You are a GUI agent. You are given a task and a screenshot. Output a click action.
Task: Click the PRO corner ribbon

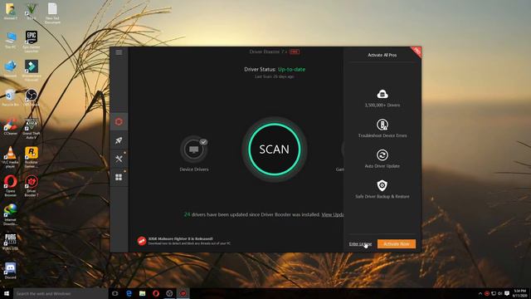[417, 51]
